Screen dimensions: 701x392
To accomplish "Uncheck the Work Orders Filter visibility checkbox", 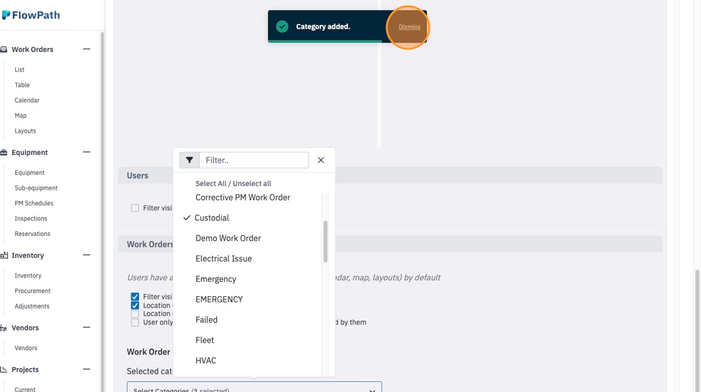I will [135, 297].
